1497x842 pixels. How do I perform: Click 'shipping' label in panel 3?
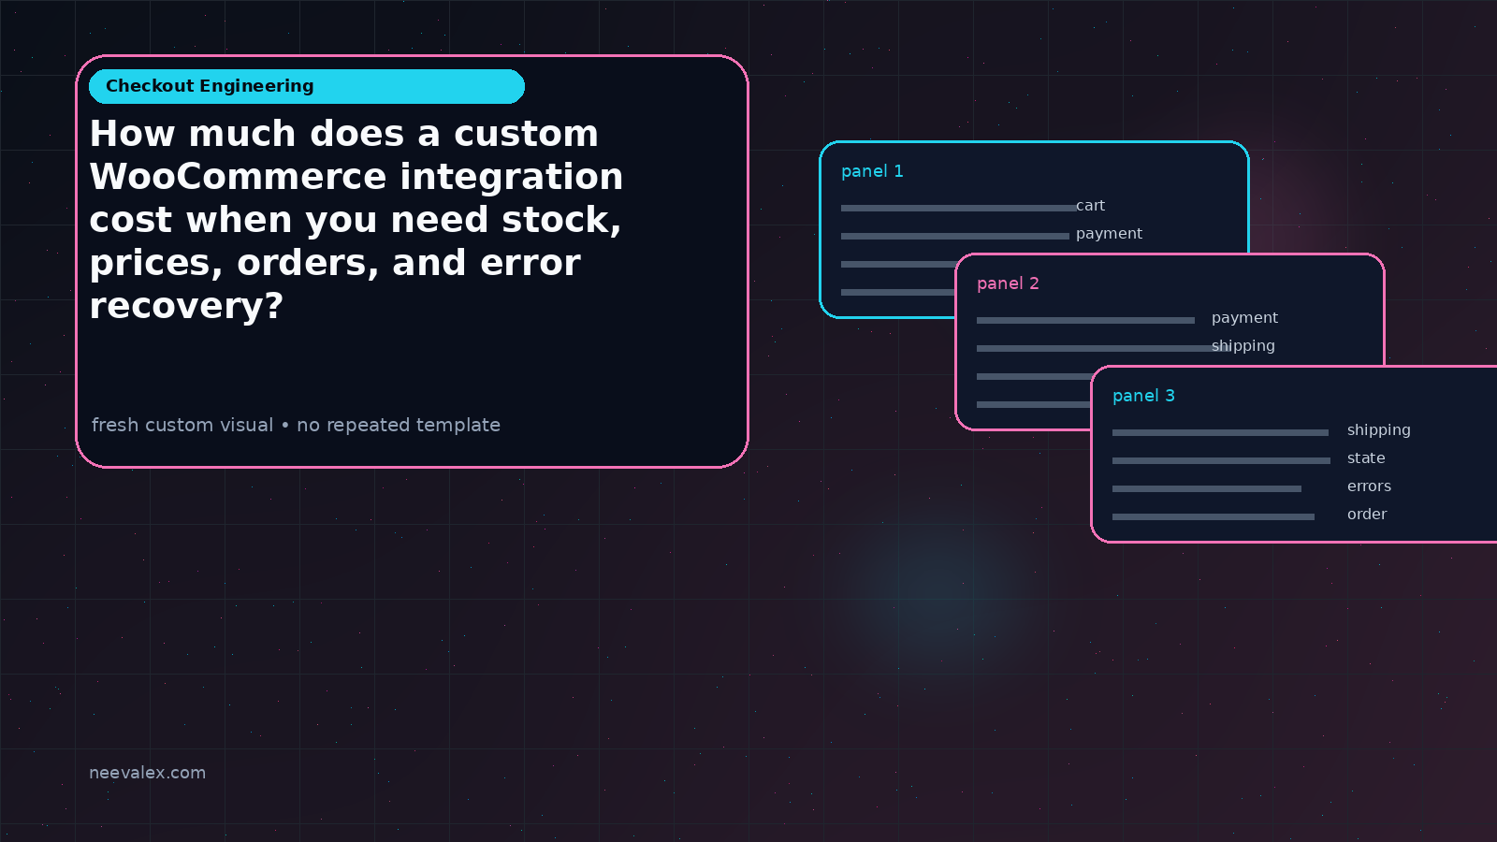1378,430
